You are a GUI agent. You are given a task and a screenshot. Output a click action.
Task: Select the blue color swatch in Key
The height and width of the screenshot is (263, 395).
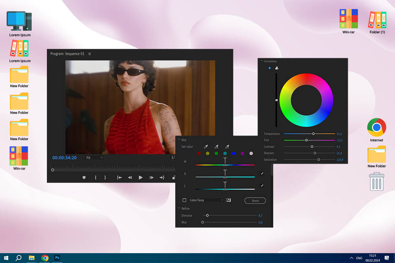(x=234, y=153)
